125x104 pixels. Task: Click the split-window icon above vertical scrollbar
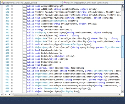pyautogui.click(x=122, y=6)
